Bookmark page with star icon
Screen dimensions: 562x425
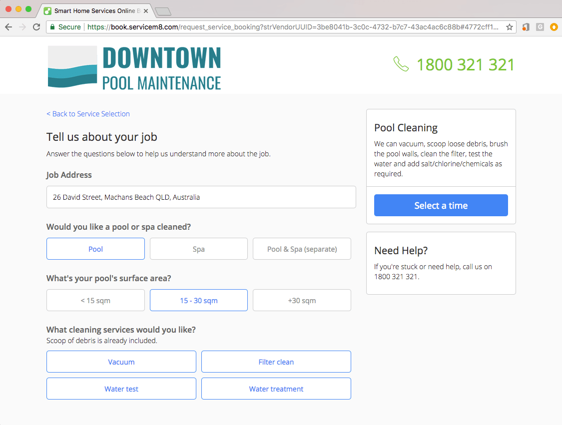[510, 27]
